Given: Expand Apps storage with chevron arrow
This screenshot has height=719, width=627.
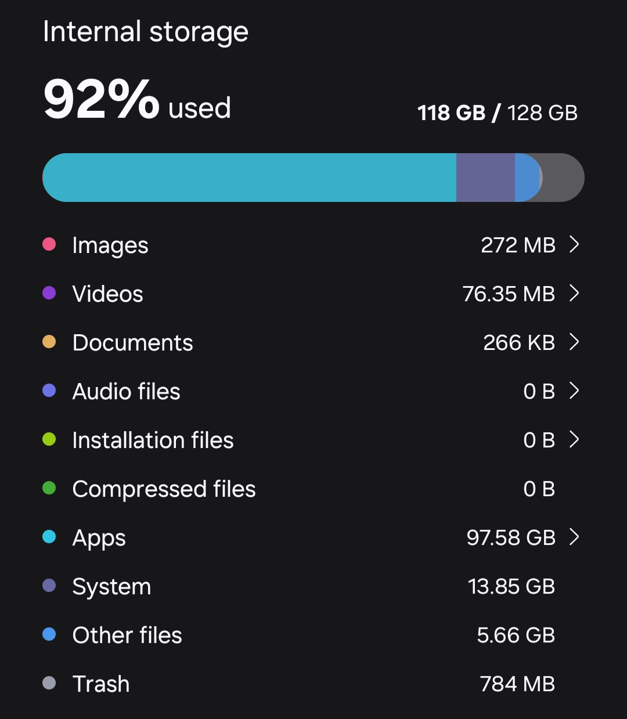Looking at the screenshot, I should [574, 537].
